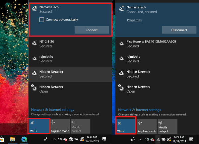Image resolution: width=199 pixels, height=144 pixels.
Task: Select open Hidden Network in right panel
Action: pyautogui.click(x=157, y=89)
